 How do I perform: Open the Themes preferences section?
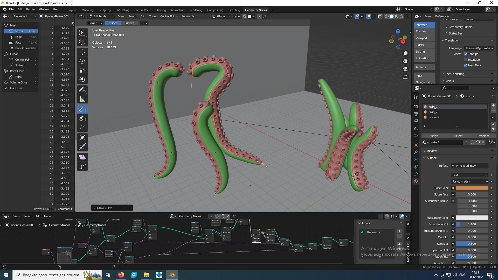(x=424, y=31)
